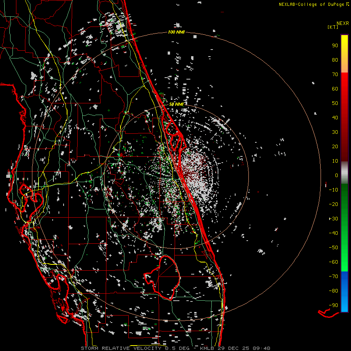Click the 0 value on the velocity scale
Screen dimensions: 351x351
336,175
